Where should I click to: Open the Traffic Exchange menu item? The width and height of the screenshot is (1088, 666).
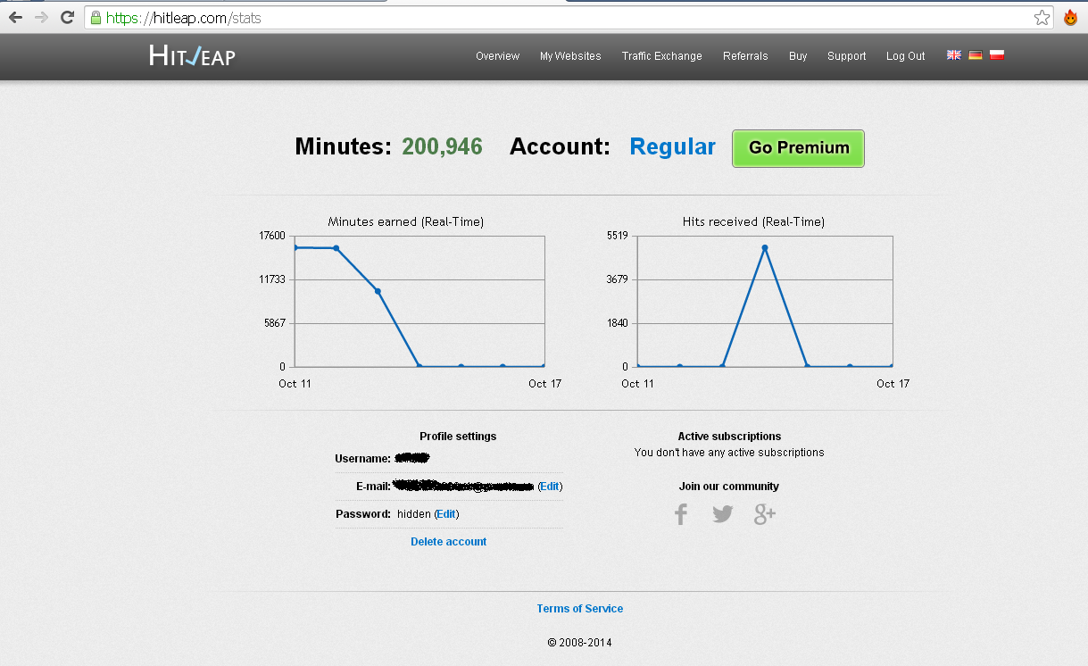[x=662, y=56]
